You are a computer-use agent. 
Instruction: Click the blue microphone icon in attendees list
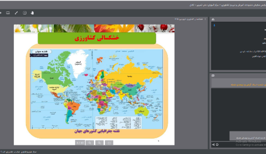[x=214, y=25]
